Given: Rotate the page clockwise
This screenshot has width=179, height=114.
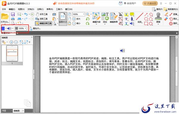Looking at the screenshot, I should pyautogui.click(x=88, y=23).
